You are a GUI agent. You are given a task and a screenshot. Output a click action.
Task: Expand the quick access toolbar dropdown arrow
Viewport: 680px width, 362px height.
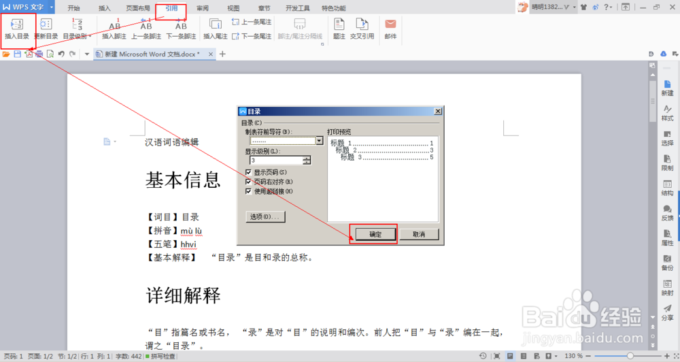86,54
